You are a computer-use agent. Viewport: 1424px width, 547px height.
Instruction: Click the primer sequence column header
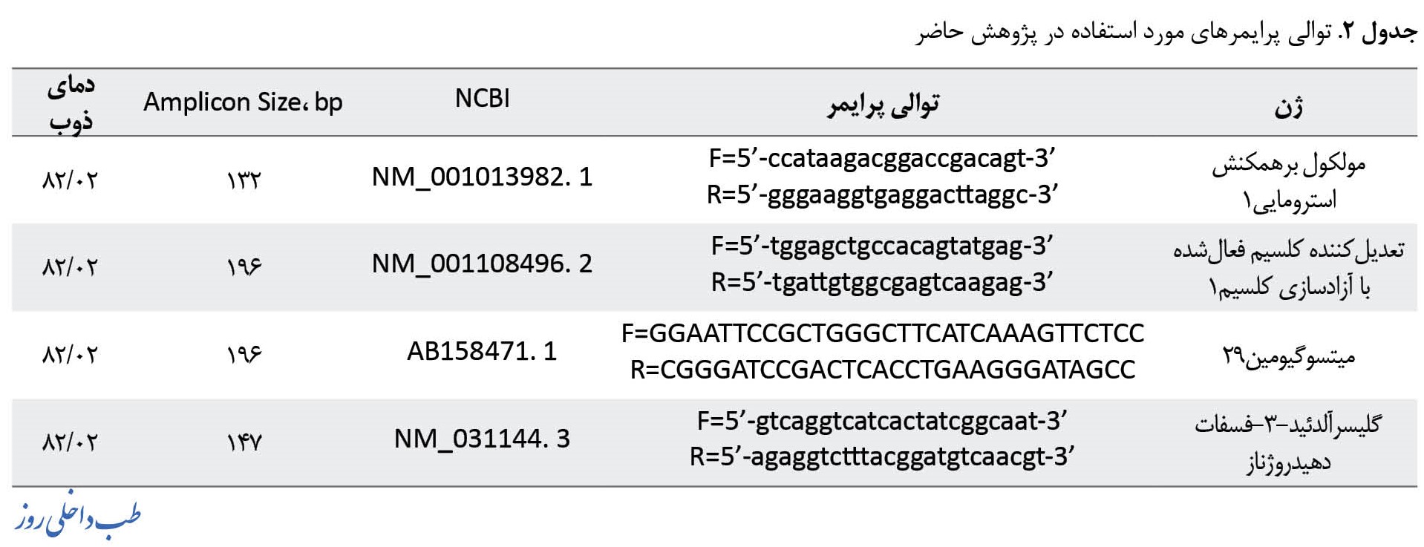(x=884, y=104)
